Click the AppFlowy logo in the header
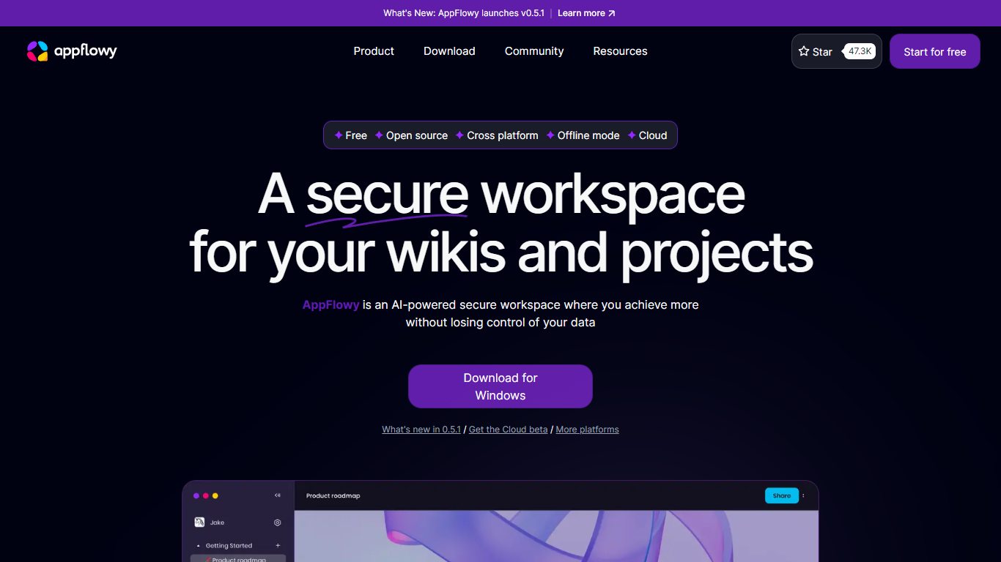Viewport: 1001px width, 562px height. point(72,51)
